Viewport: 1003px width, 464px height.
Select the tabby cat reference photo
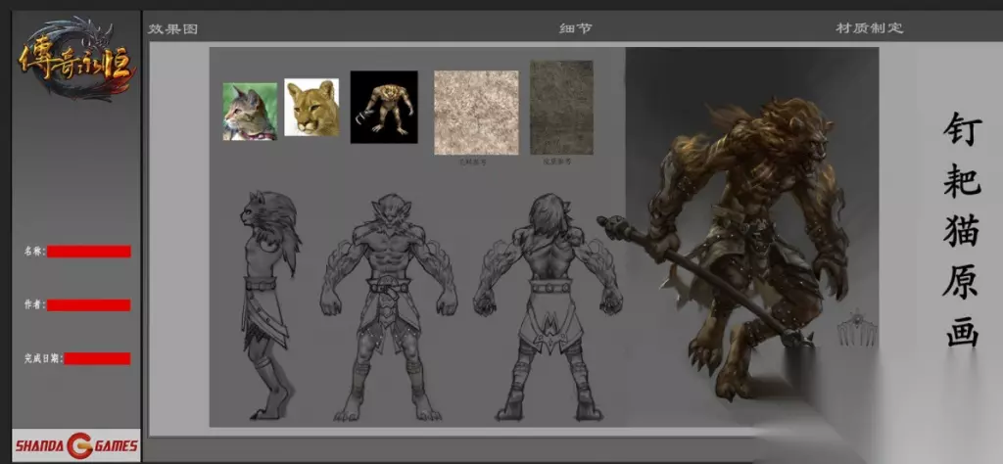coord(249,111)
